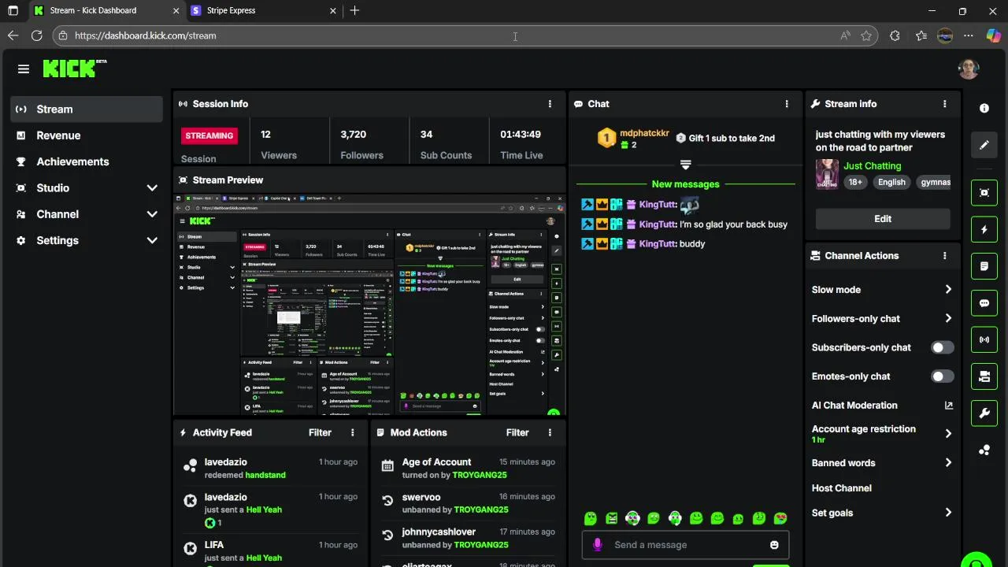
Task: Click the mdphatckkr top gifter name
Action: (644, 133)
